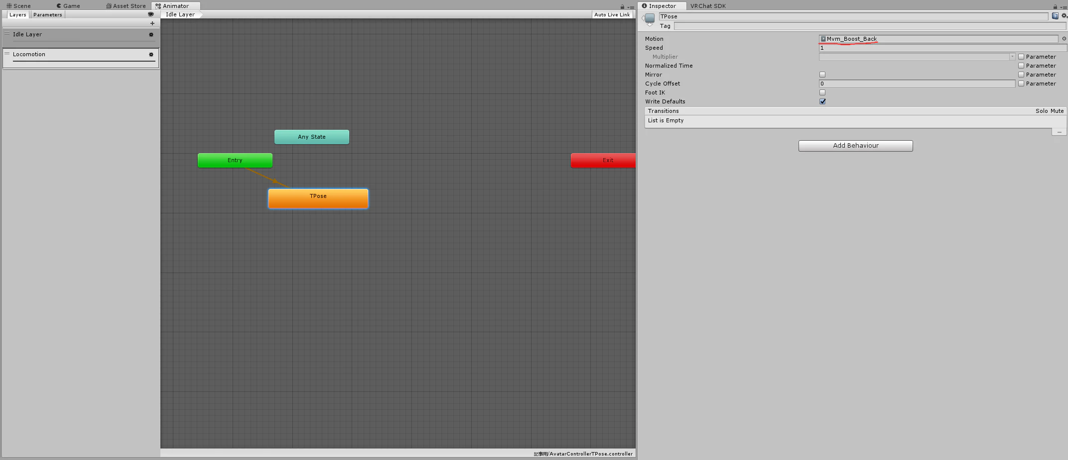Open the Inspector component gear menu
1068x460 pixels.
pyautogui.click(x=1064, y=16)
